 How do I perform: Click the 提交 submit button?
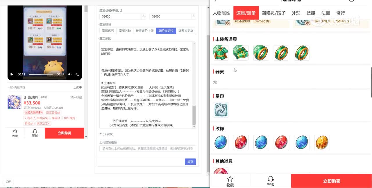[190, 162]
